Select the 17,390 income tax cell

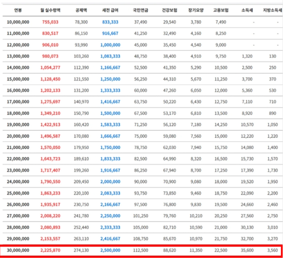point(247,170)
